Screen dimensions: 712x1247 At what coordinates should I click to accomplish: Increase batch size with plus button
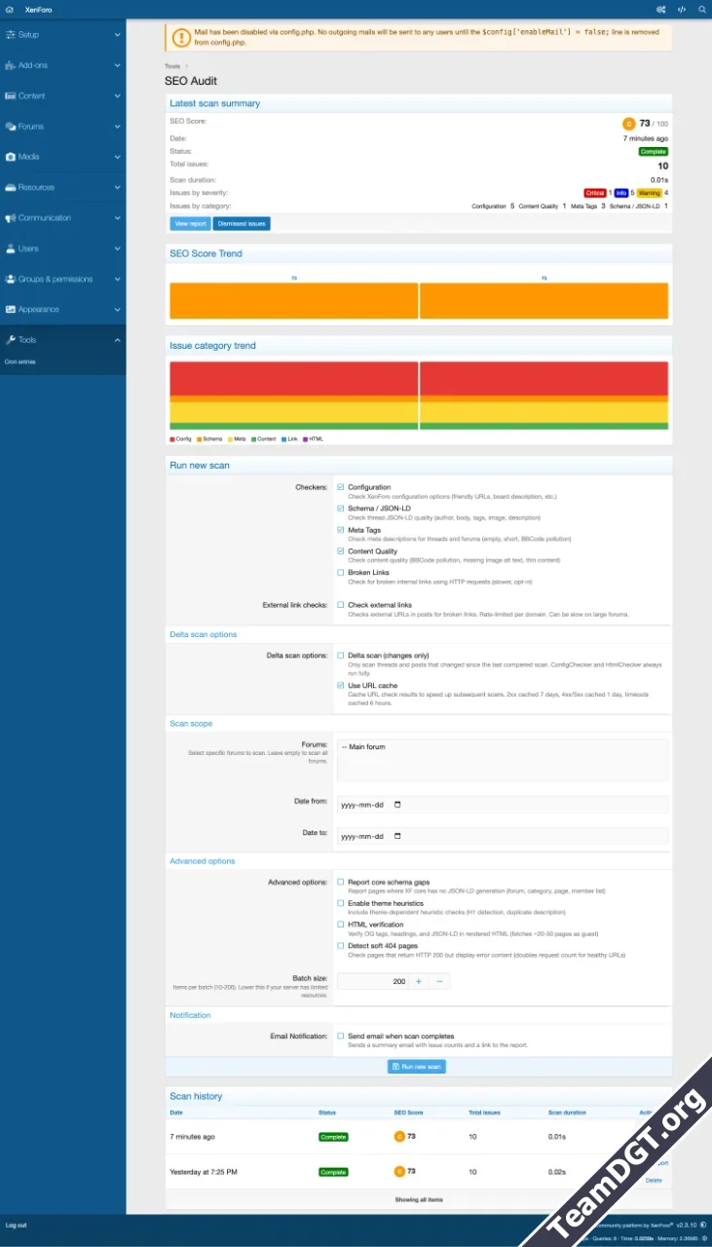[x=419, y=981]
